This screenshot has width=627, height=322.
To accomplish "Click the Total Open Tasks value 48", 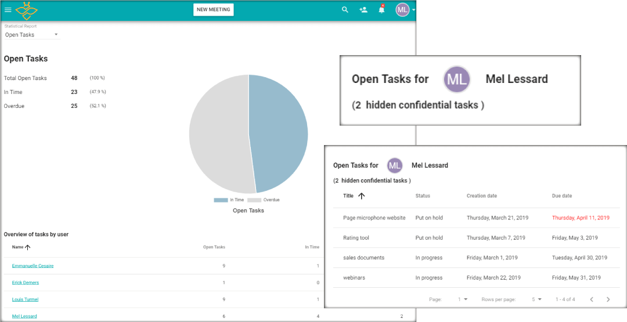I will [74, 78].
